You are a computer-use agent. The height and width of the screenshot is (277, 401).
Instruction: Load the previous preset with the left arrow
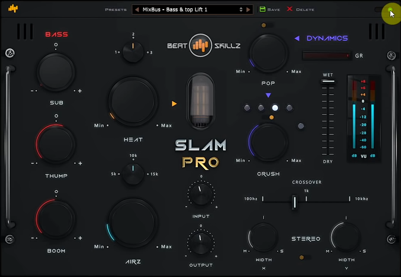137,9
